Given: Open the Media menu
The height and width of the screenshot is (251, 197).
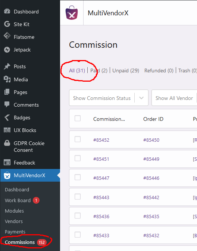Looking at the screenshot, I should click(x=21, y=79).
